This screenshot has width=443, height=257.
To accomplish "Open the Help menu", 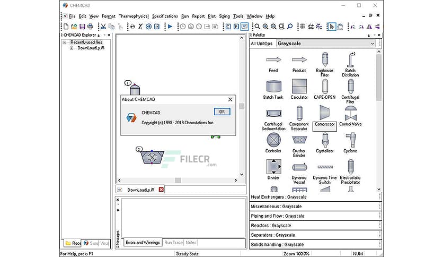I will [270, 16].
